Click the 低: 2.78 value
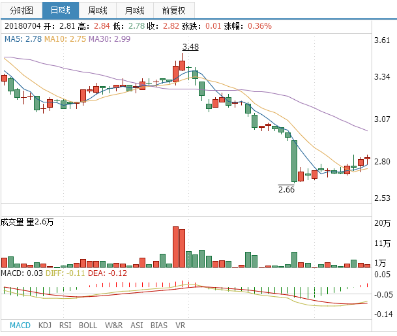The width and height of the screenshot is (397, 336). 136,26
